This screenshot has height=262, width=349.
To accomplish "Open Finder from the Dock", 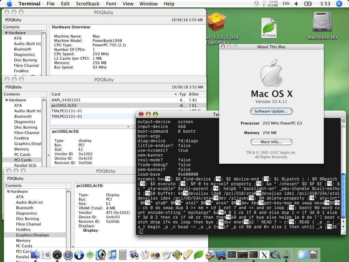I will (35, 254).
